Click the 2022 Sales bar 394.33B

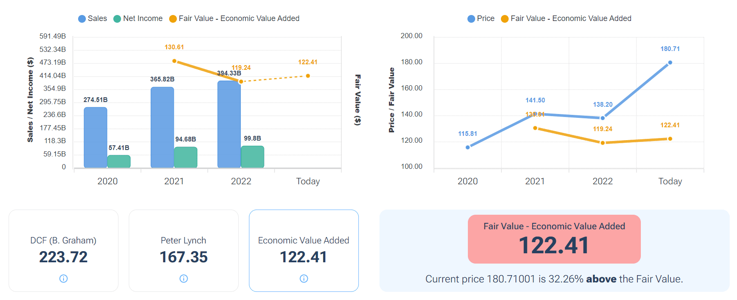(x=229, y=124)
